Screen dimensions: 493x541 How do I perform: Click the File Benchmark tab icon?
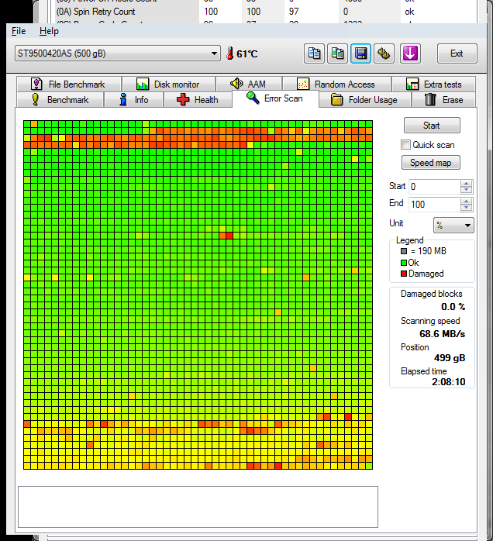click(x=36, y=84)
